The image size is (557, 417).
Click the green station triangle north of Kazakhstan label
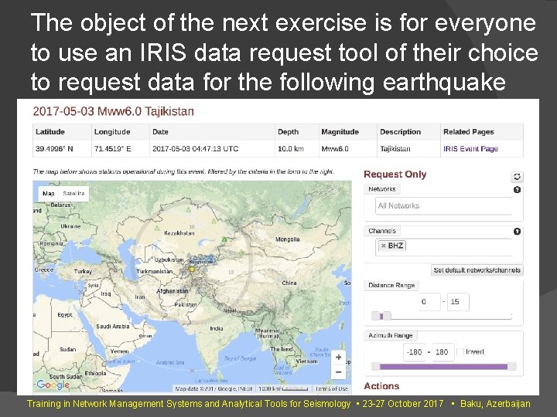point(188,210)
